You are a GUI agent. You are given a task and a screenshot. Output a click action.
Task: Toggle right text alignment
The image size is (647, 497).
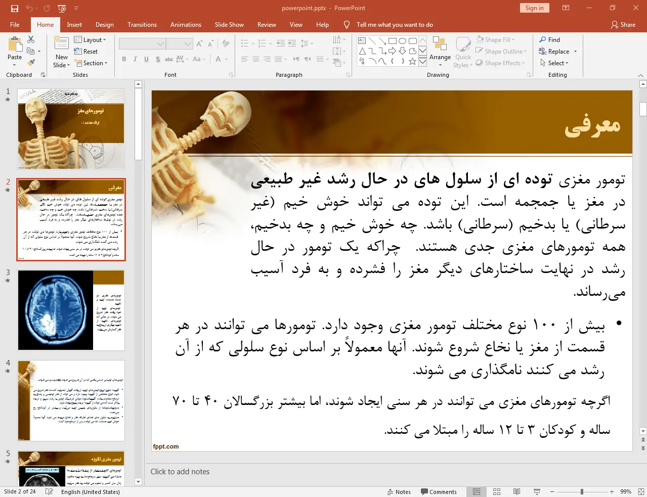[x=267, y=59]
